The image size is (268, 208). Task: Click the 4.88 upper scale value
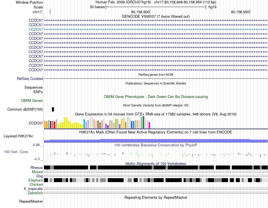(x=36, y=145)
